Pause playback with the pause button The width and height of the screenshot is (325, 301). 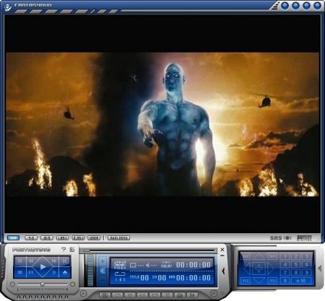point(31,273)
